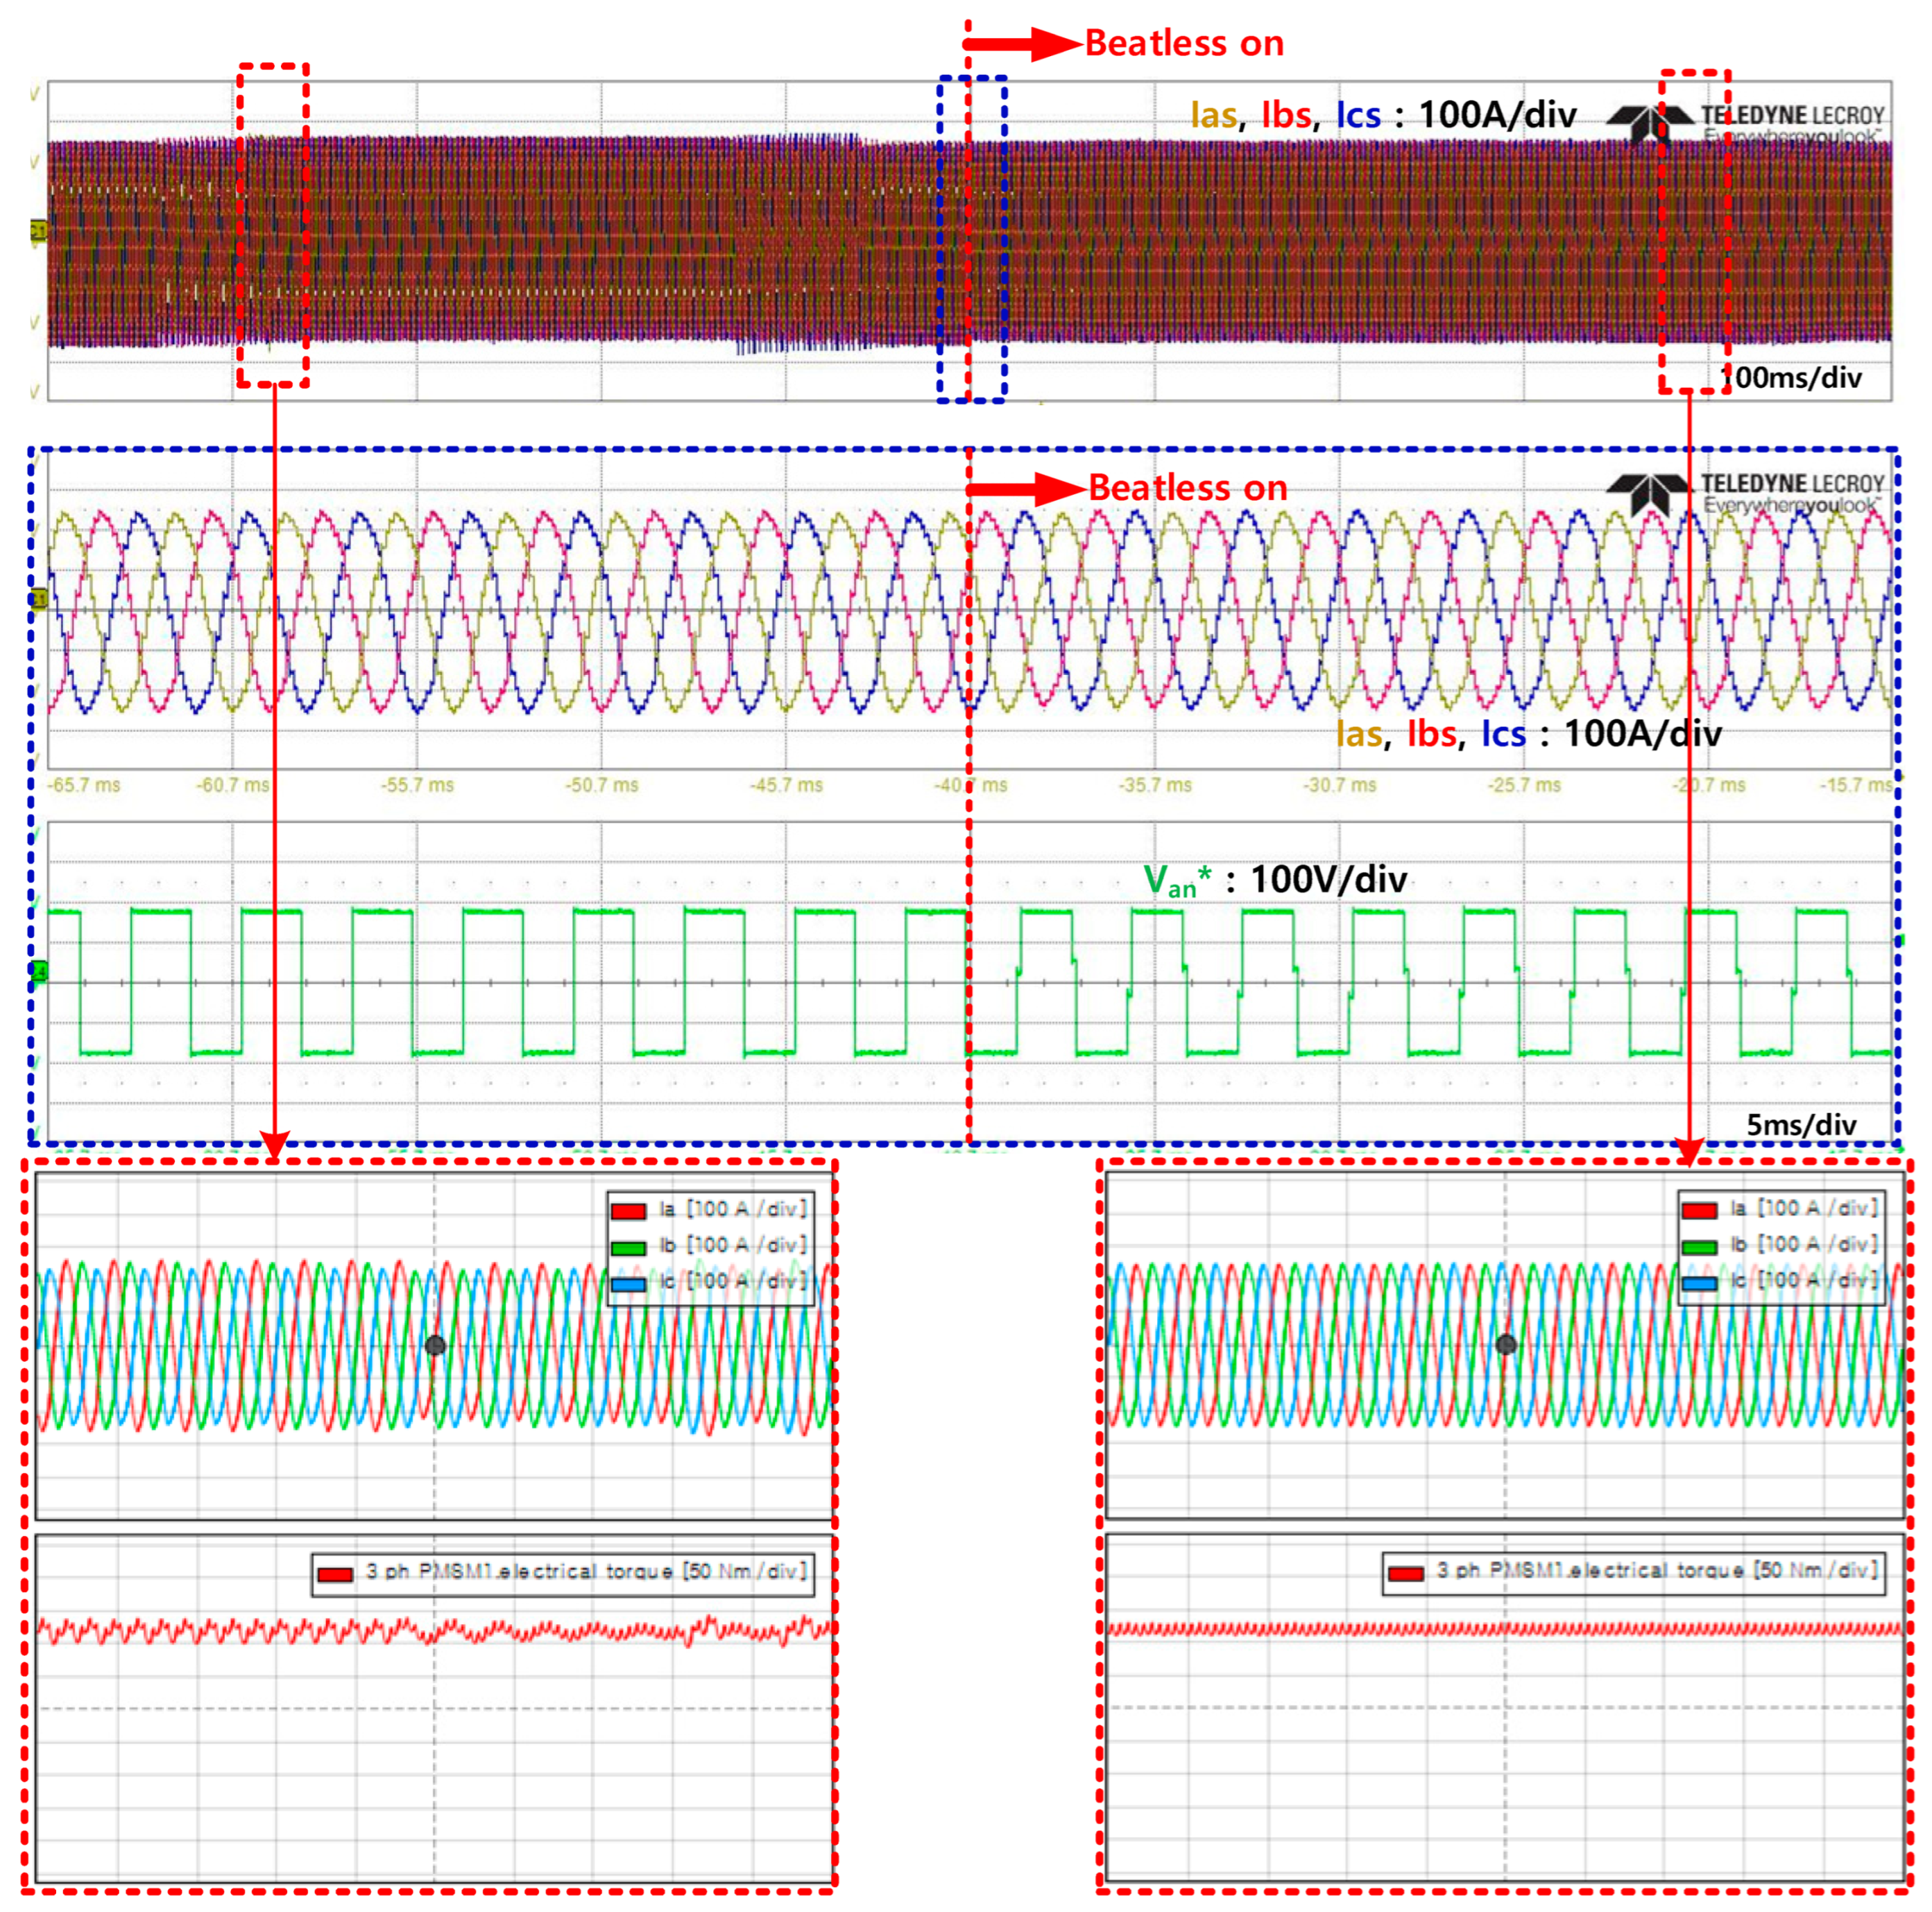Click the gray cursor dot in left current plot
This screenshot has height=1912, width=1932.
point(435,1345)
